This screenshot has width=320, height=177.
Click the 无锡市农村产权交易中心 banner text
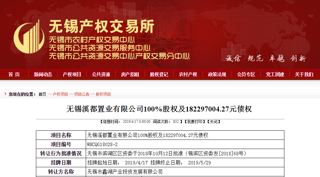click(x=92, y=40)
